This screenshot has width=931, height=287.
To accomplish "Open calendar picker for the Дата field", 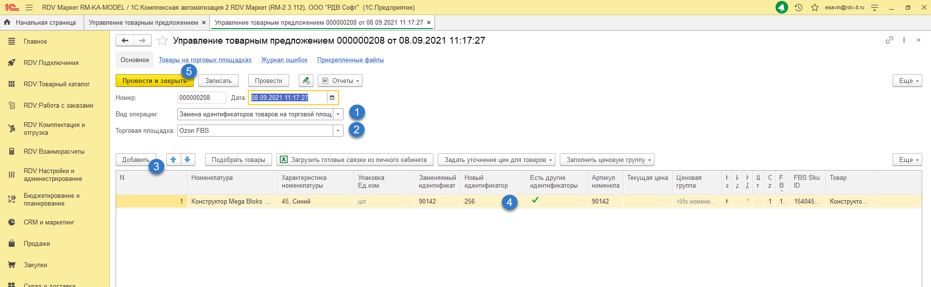I will pos(332,98).
